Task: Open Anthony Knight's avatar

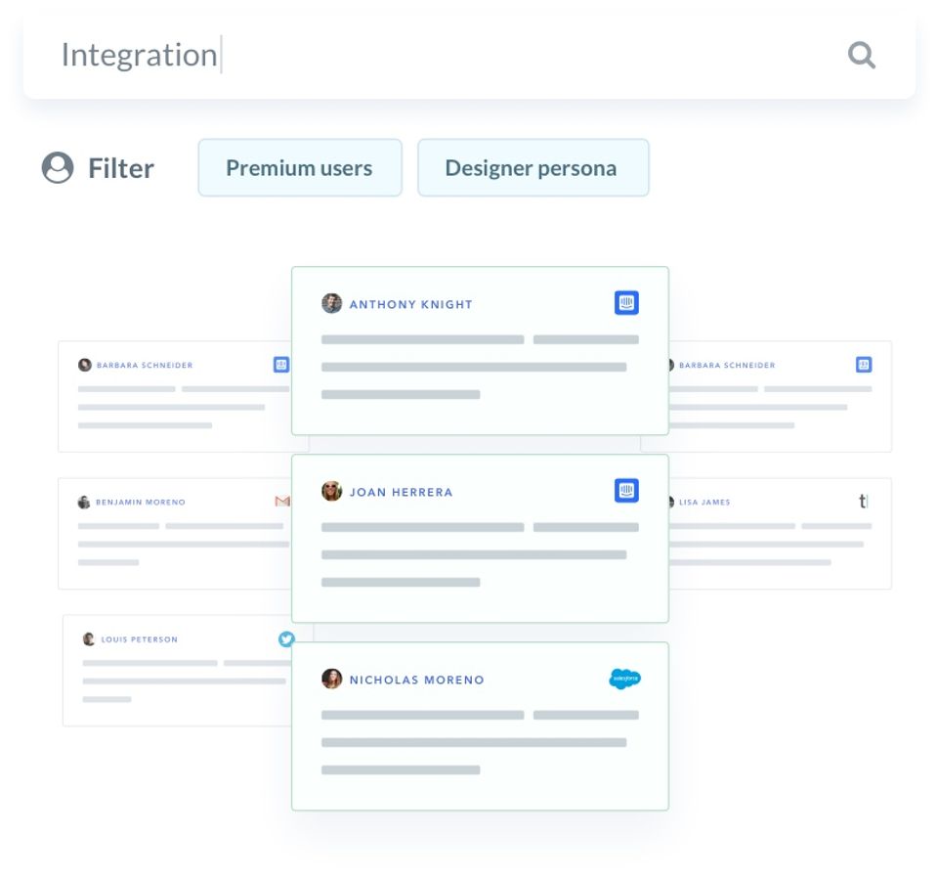Action: pos(332,303)
